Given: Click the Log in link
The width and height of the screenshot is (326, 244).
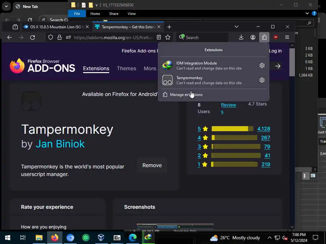Looking at the screenshot, I should (275, 51).
